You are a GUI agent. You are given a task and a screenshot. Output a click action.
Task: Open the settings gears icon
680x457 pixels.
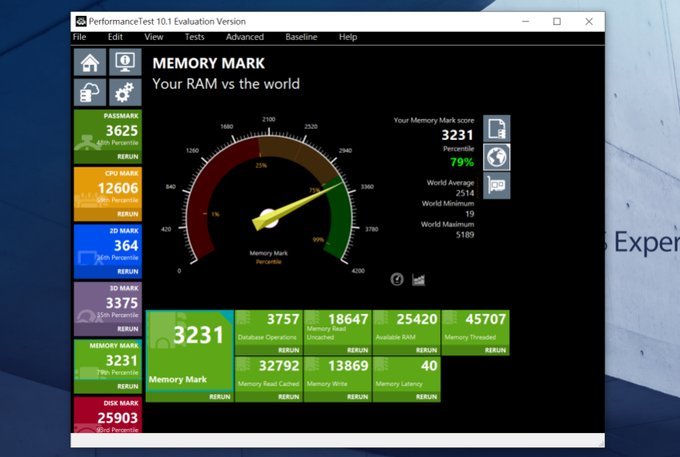[x=125, y=92]
